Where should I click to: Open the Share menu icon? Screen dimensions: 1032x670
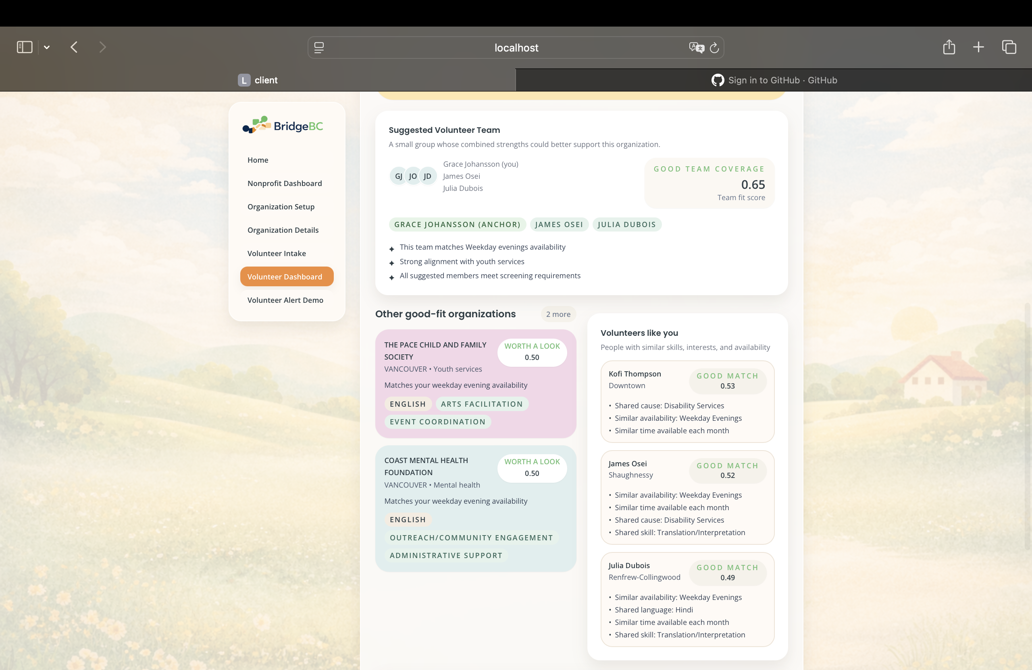(949, 47)
